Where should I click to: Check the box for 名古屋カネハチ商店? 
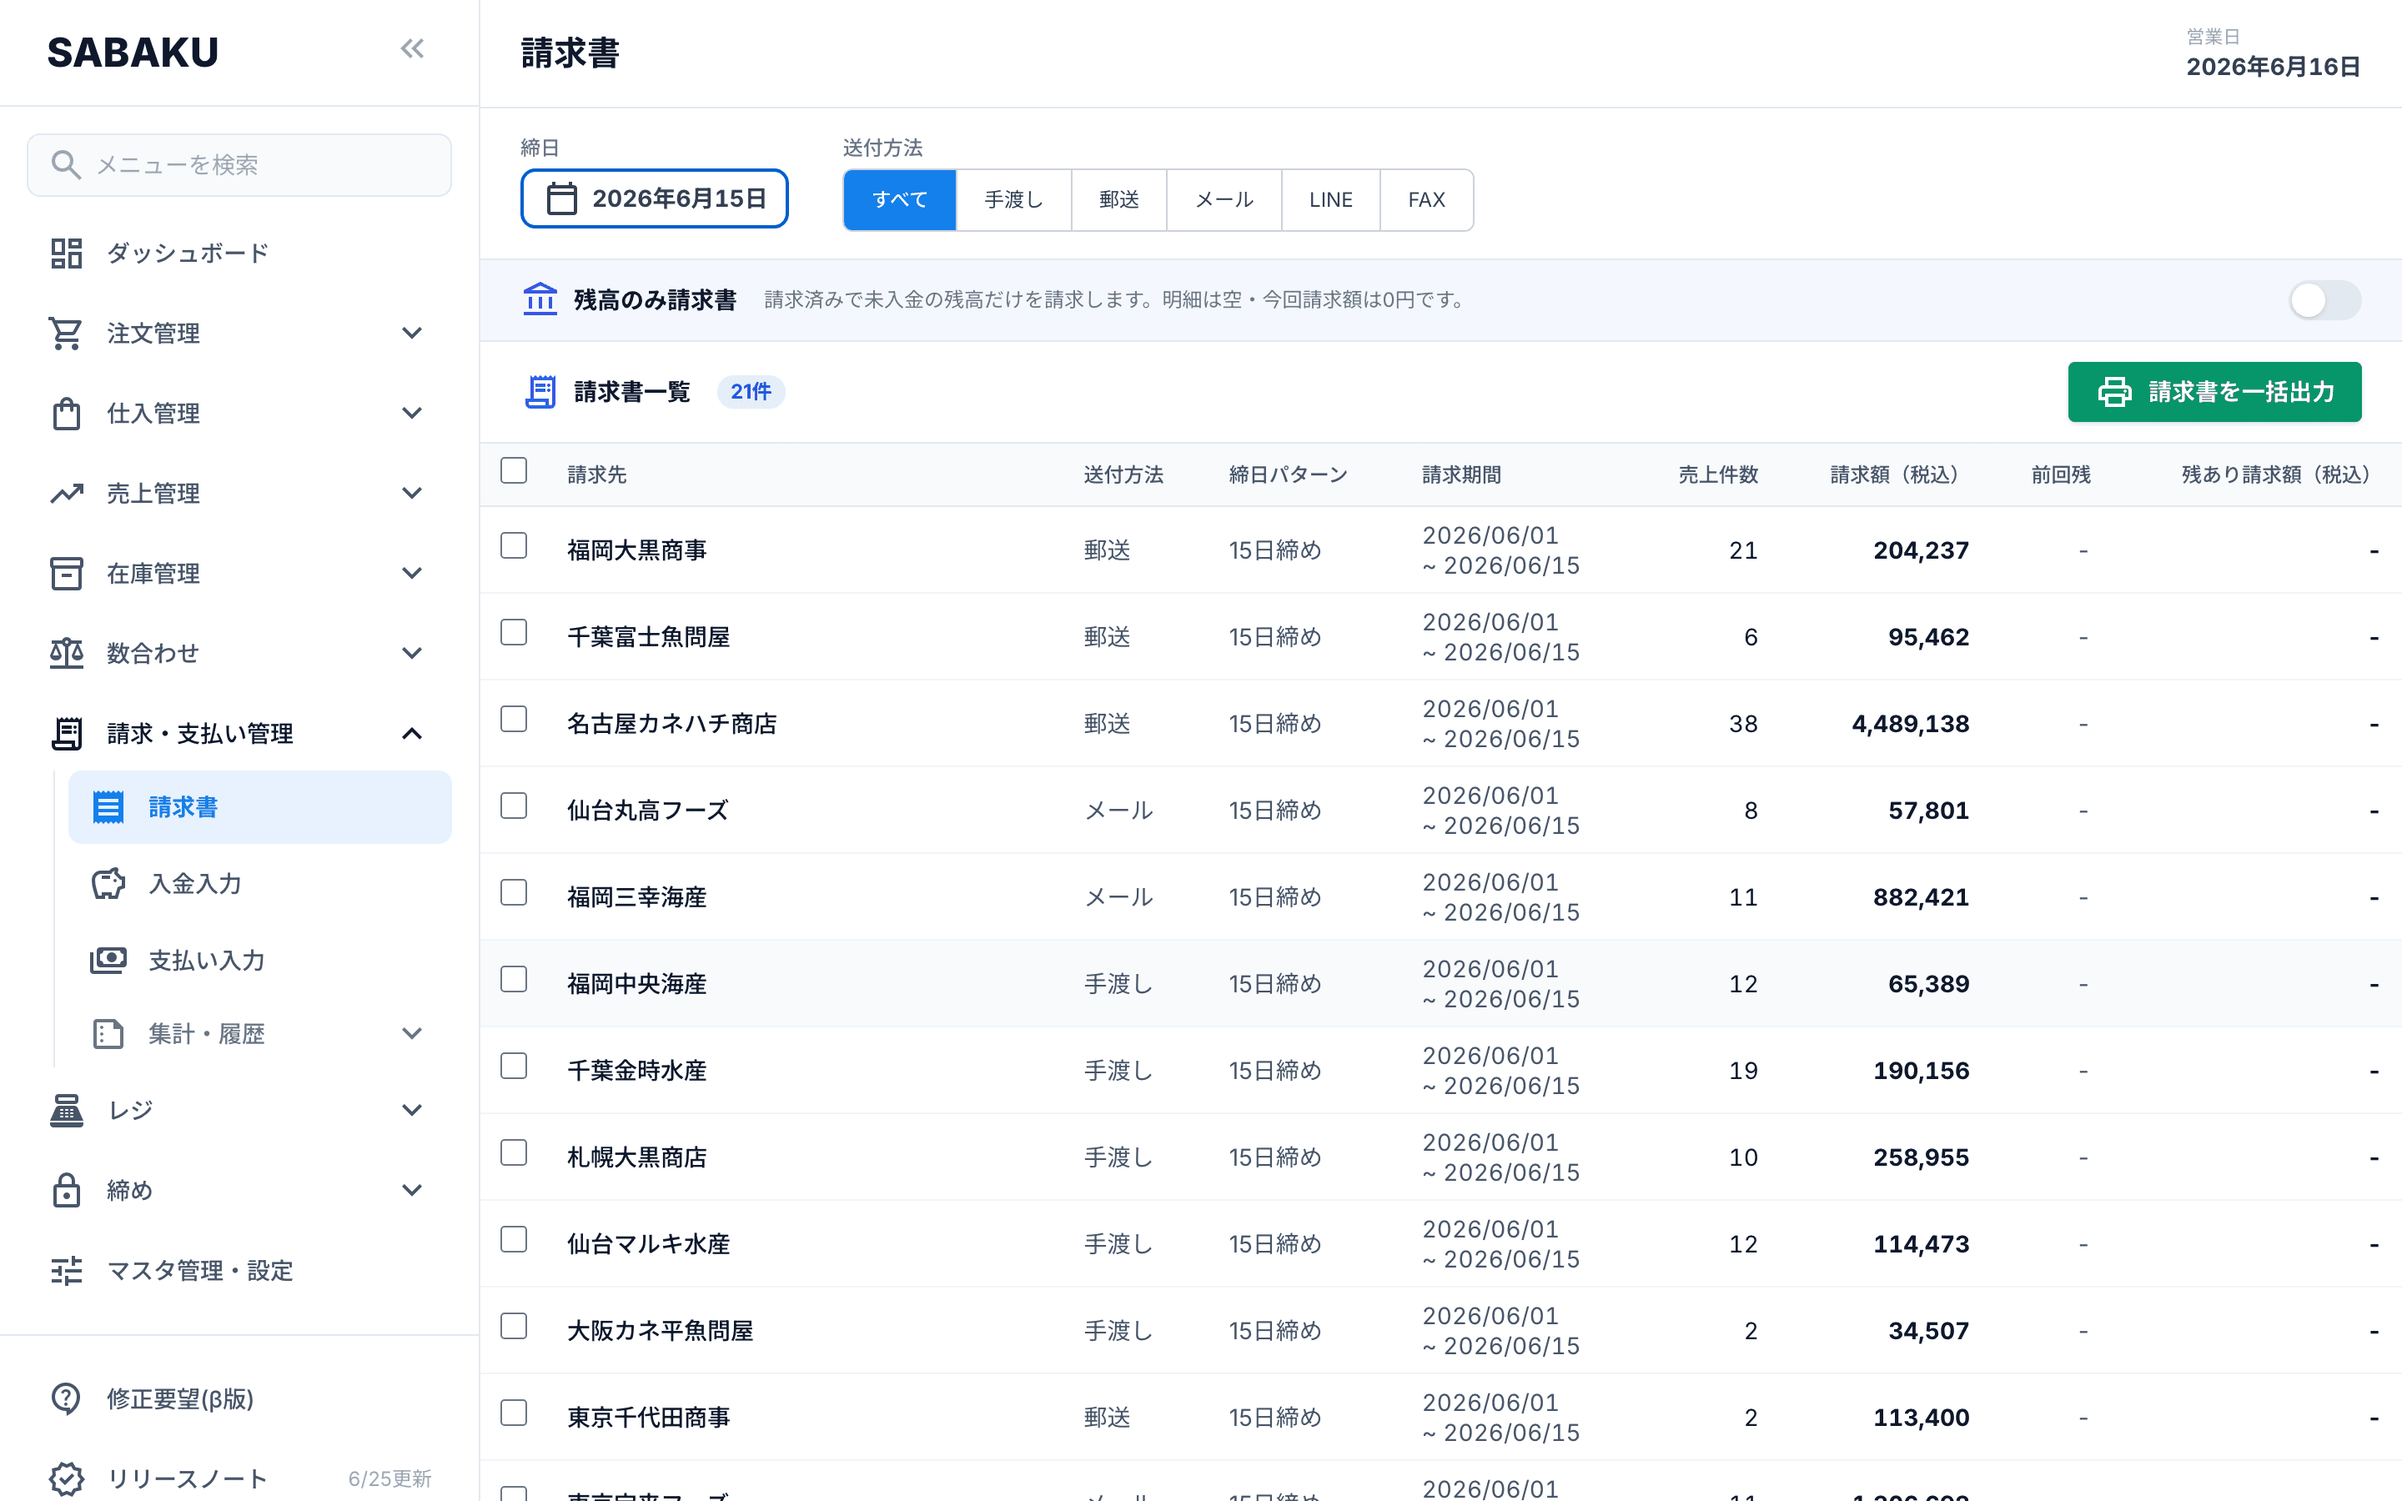pyautogui.click(x=514, y=719)
